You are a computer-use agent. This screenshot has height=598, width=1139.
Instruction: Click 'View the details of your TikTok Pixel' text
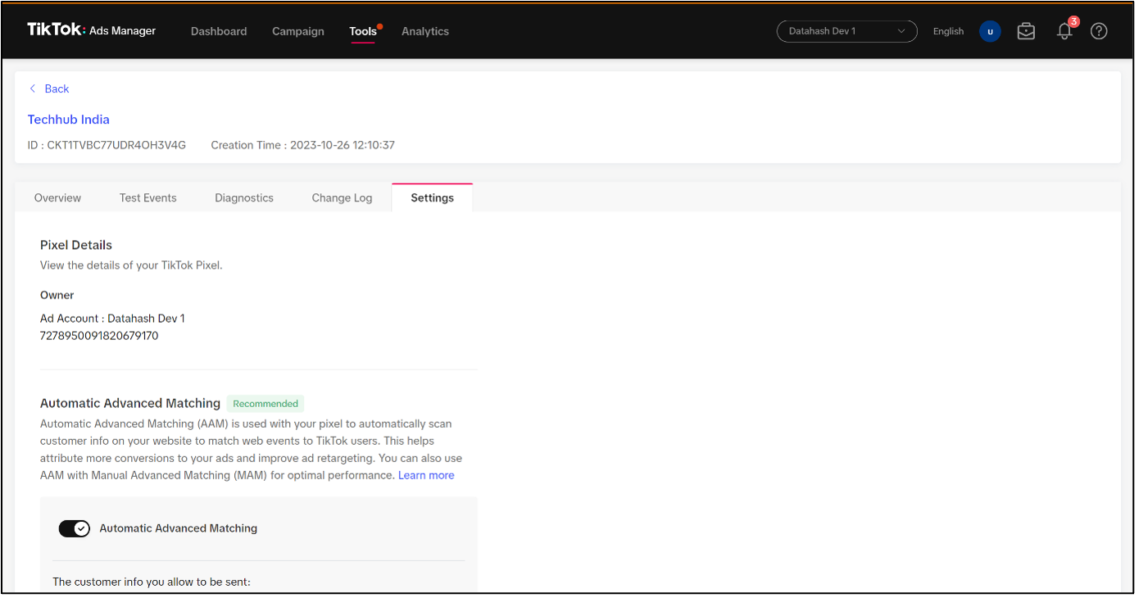pos(131,265)
